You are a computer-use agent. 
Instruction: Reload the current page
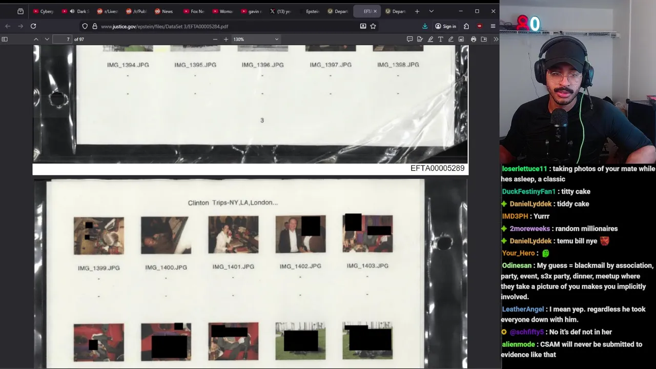(33, 26)
